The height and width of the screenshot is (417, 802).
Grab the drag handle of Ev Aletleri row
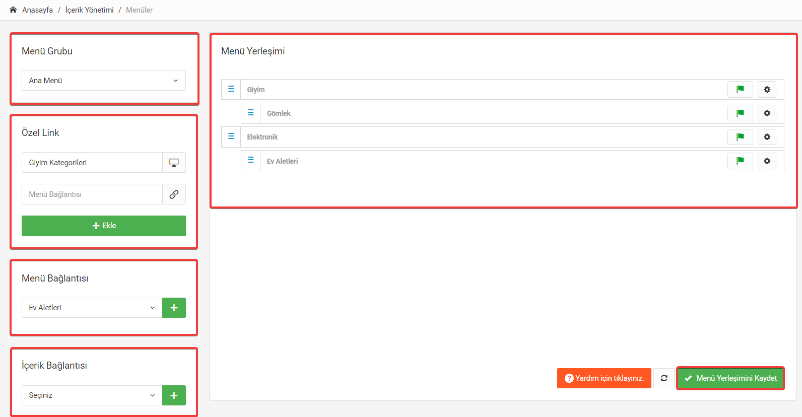coord(251,160)
